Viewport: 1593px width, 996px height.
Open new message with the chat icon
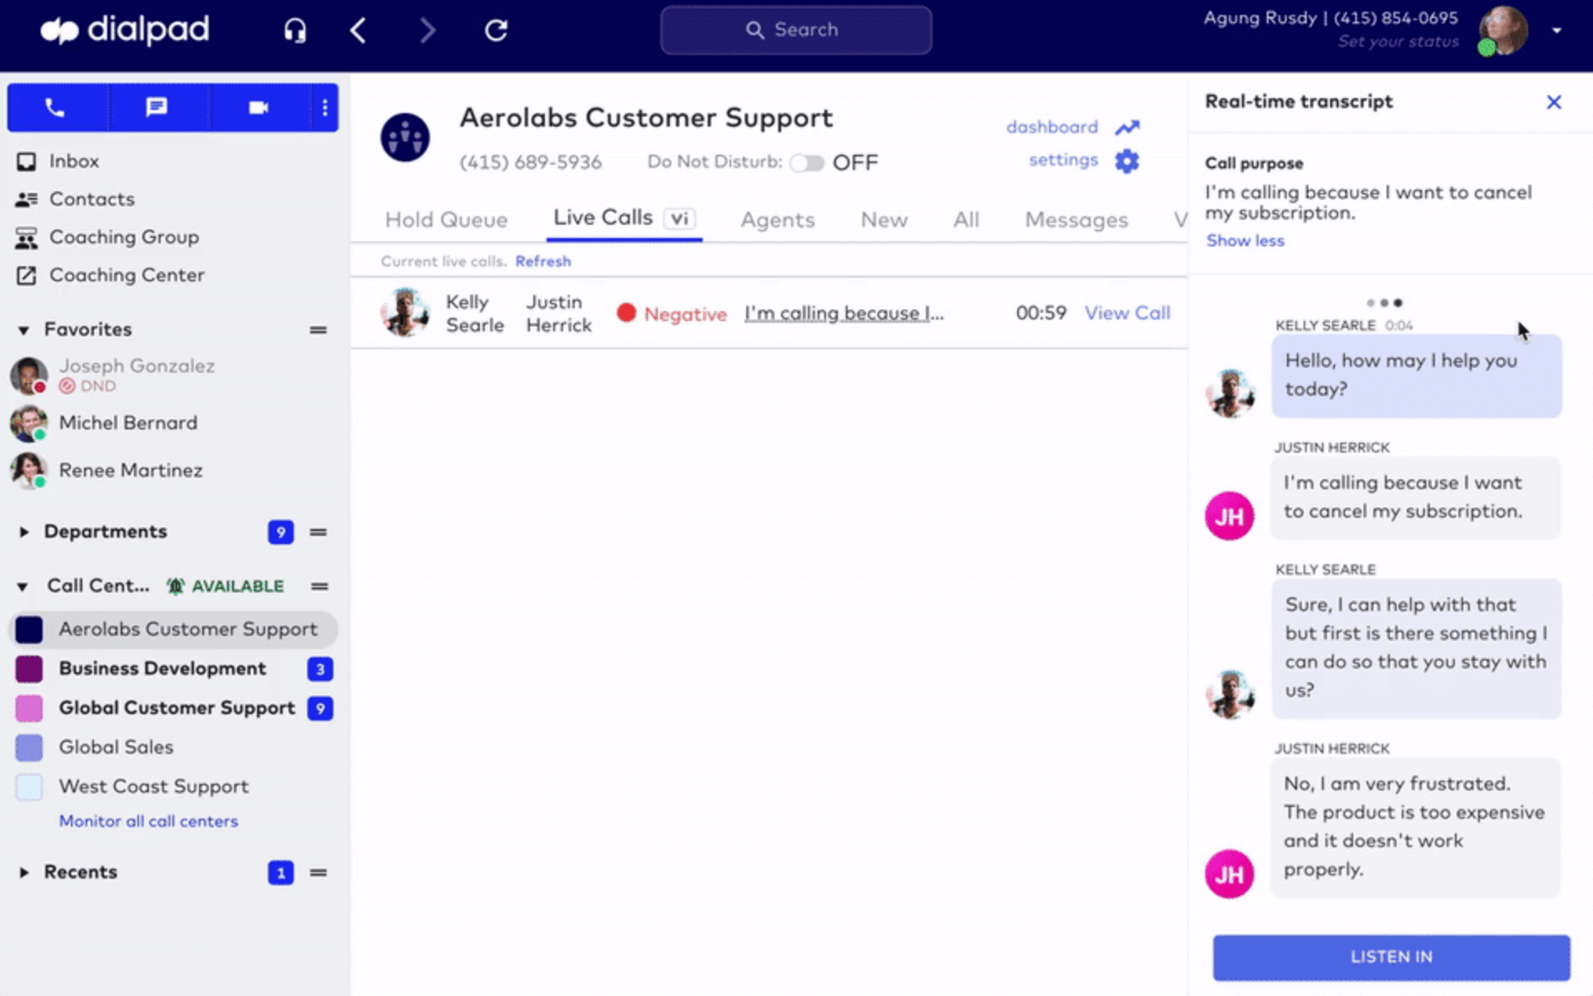click(156, 107)
